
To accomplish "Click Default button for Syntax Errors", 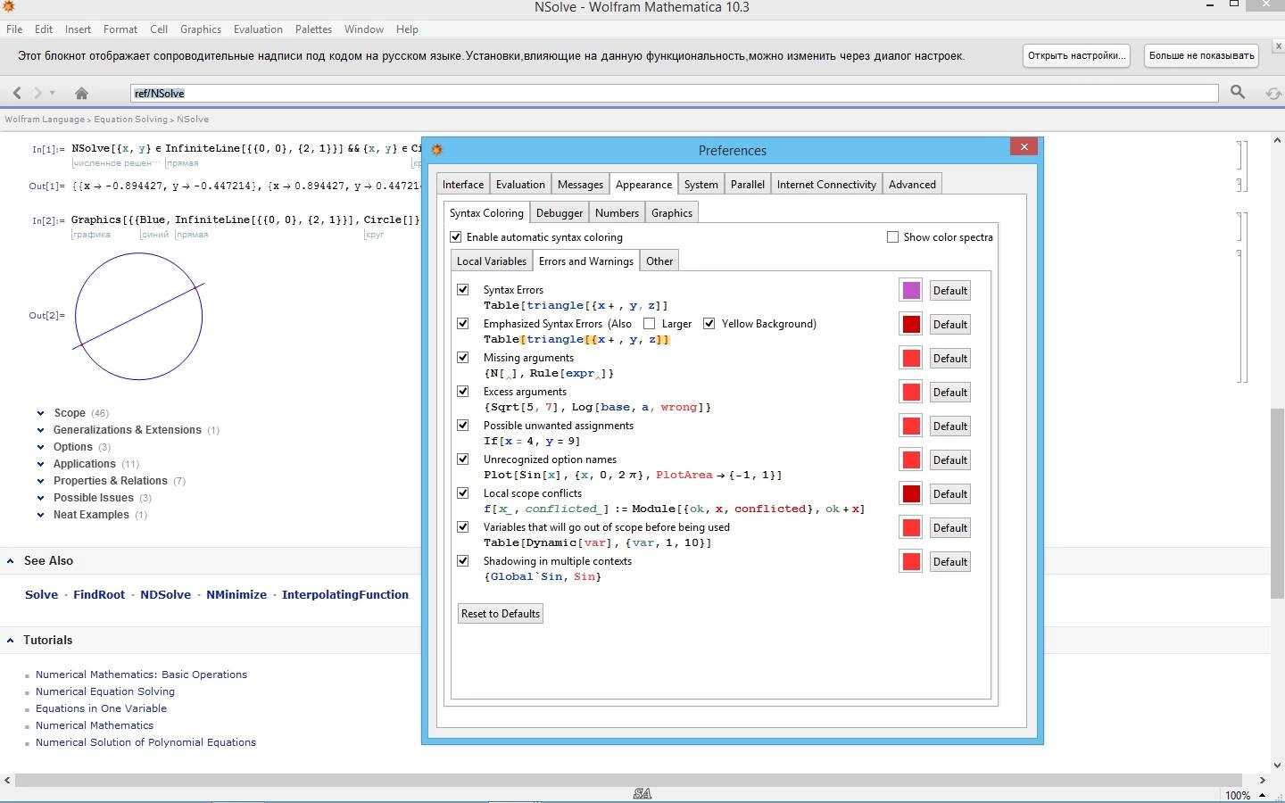I will (x=949, y=291).
